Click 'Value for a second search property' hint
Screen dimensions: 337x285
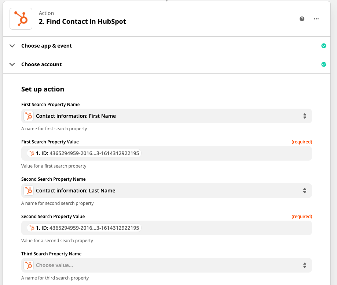point(57,241)
